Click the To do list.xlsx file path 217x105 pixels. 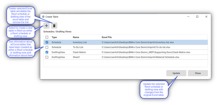[x=136, y=47]
